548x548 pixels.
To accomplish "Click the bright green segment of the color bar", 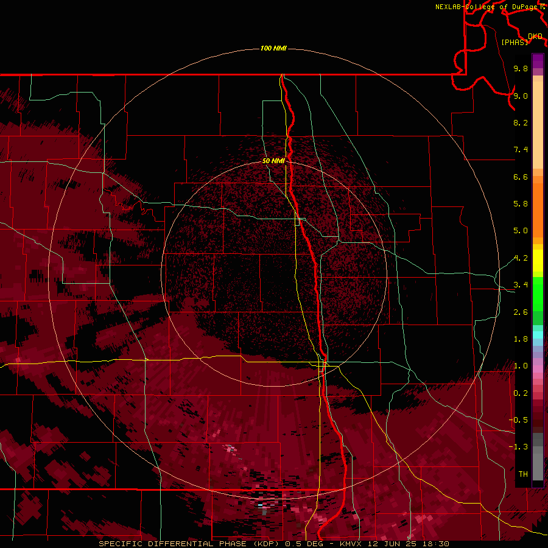I will (x=538, y=293).
